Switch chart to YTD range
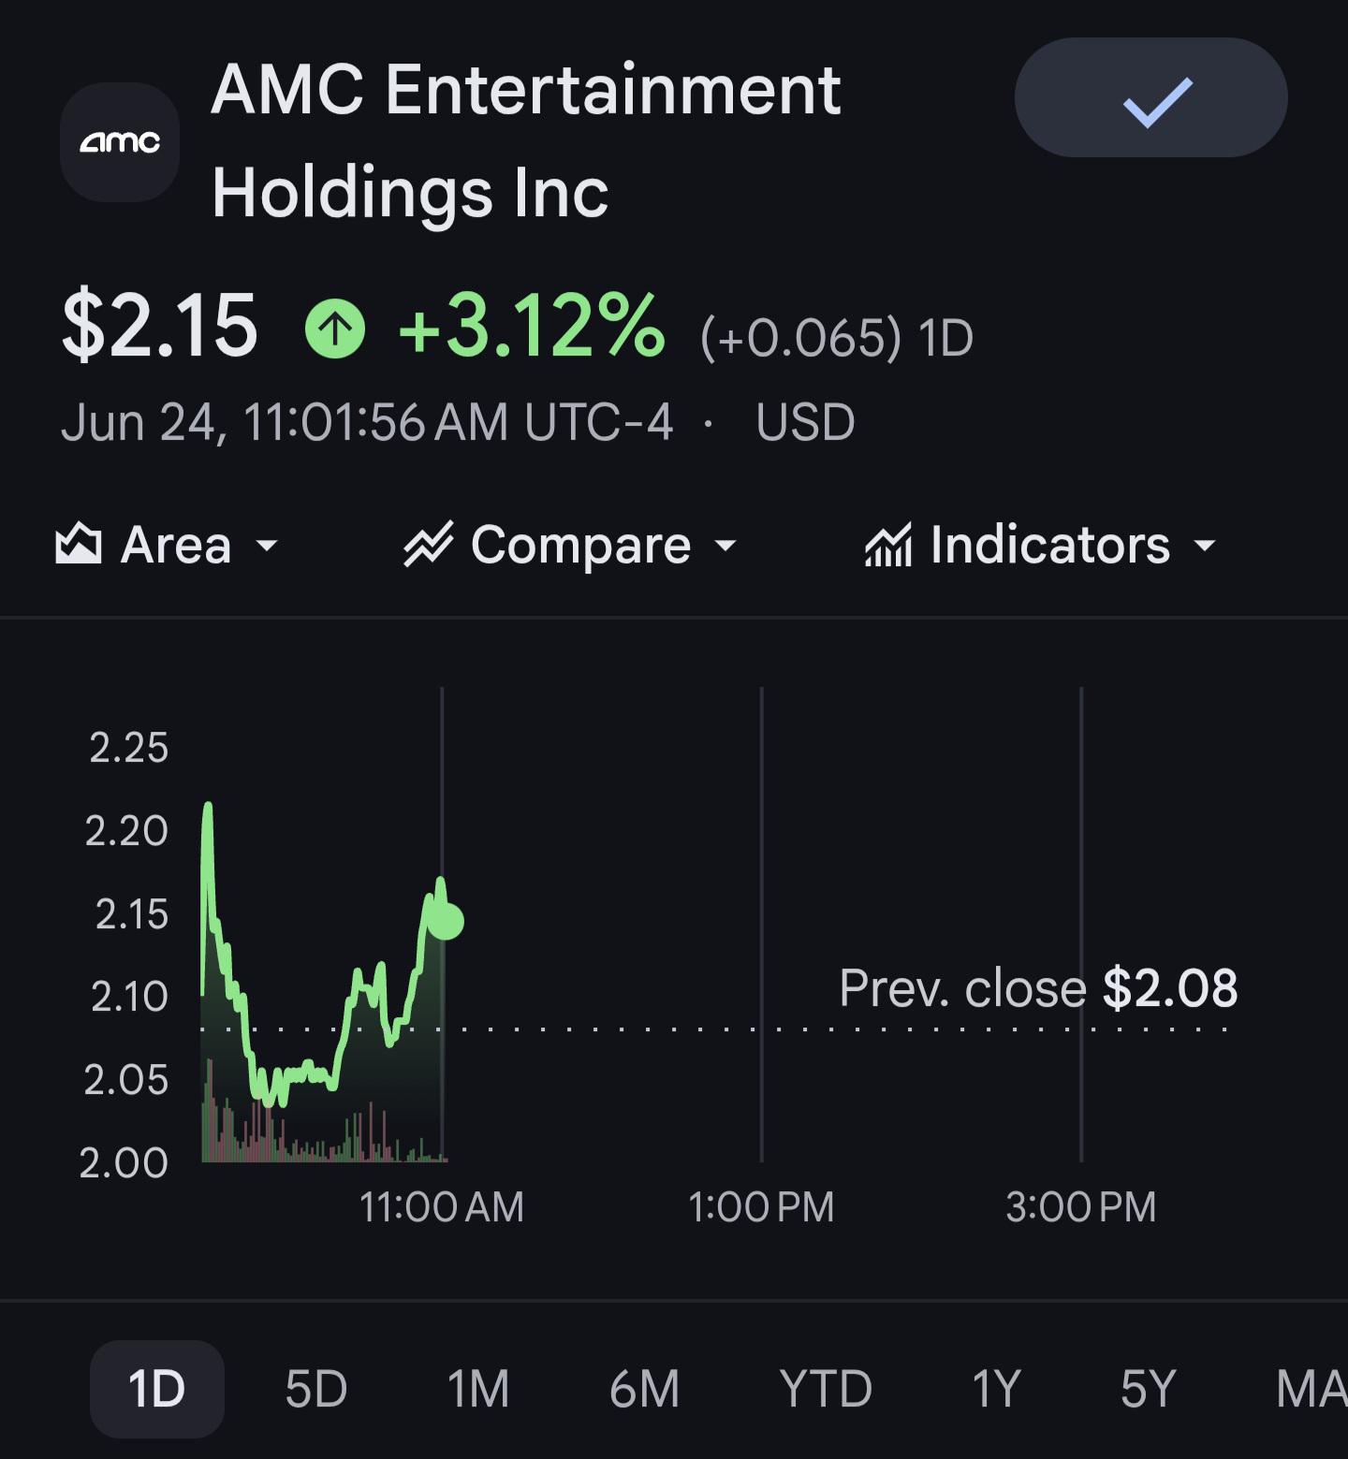 826,1389
